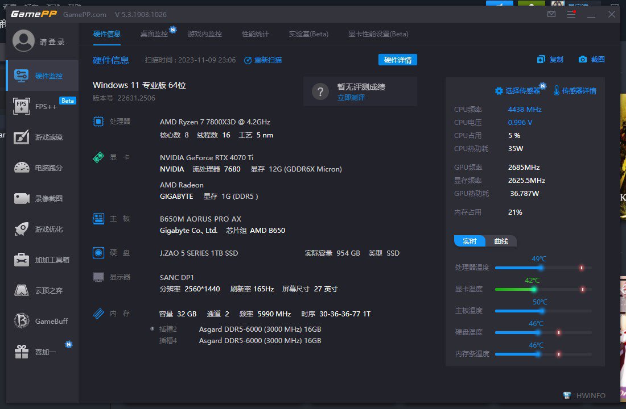Click 请登录 to sign in
Image resolution: width=626 pixels, height=409 pixels.
pos(52,42)
